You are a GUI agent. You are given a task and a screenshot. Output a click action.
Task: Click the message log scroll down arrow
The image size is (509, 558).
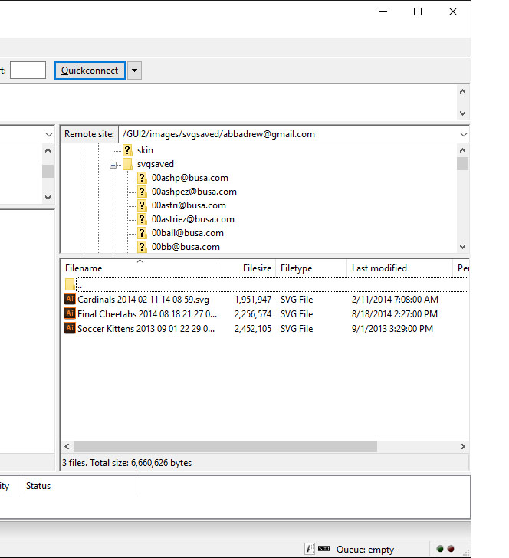pyautogui.click(x=463, y=113)
